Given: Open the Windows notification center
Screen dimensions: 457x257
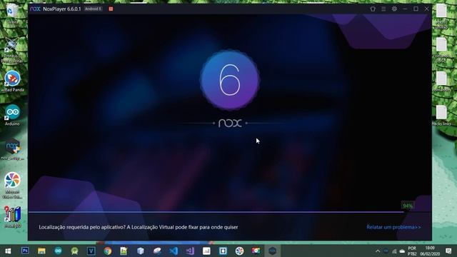Looking at the screenshot, I should (x=448, y=251).
